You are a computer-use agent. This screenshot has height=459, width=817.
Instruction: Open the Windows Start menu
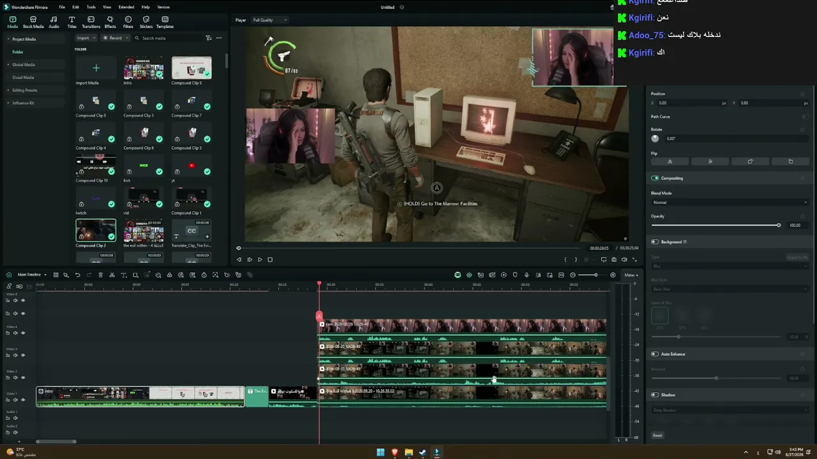[x=380, y=452]
